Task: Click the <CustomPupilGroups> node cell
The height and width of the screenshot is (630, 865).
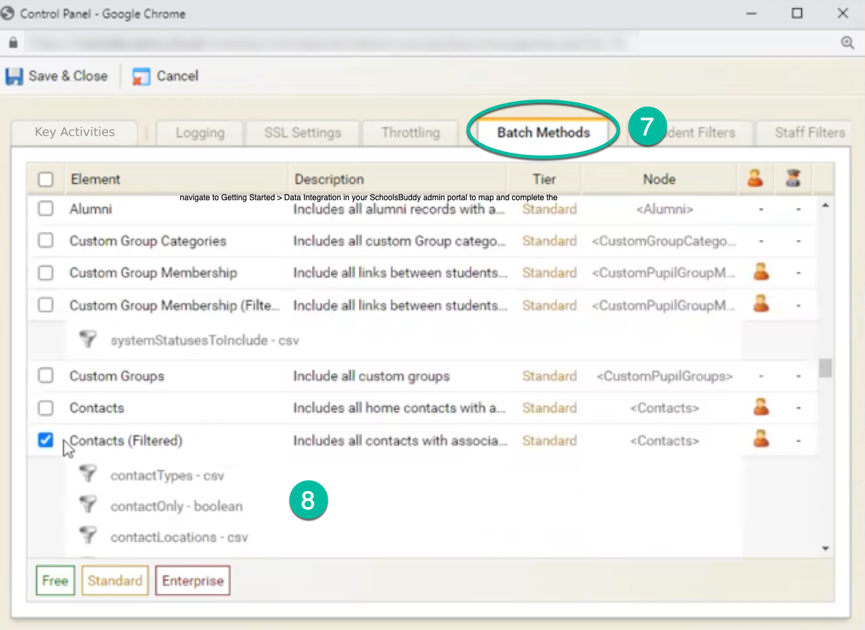Action: [x=665, y=376]
